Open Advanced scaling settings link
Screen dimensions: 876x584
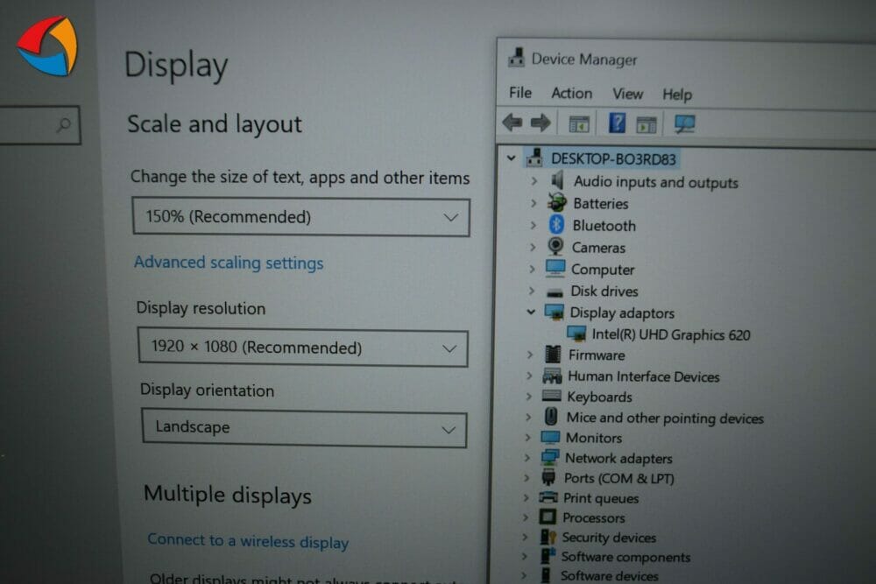click(229, 263)
